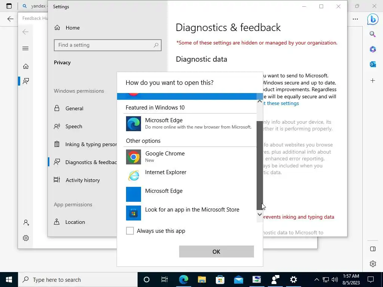383x287 pixels.
Task: Switch to the taskbar Feedback Hub app
Action: (x=275, y=280)
